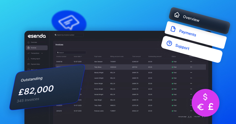The width and height of the screenshot is (236, 124).
Task: Open the actions menu for Mandy Wright row
Action: pos(191,73)
